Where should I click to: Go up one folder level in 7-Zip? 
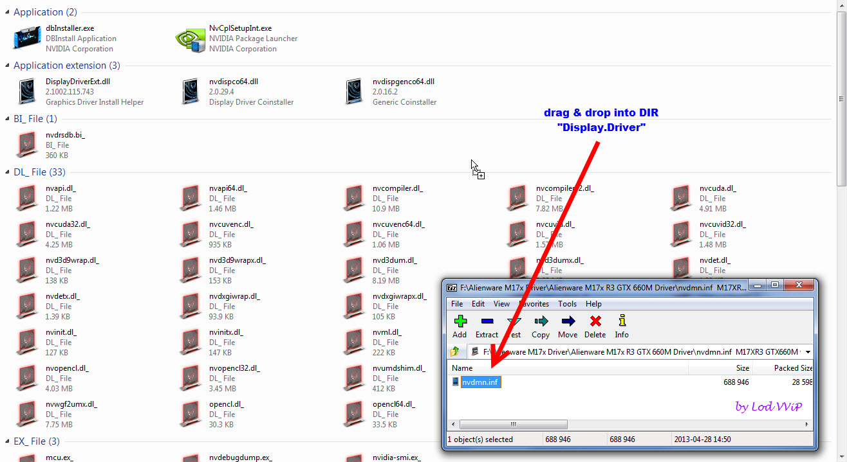click(x=456, y=351)
